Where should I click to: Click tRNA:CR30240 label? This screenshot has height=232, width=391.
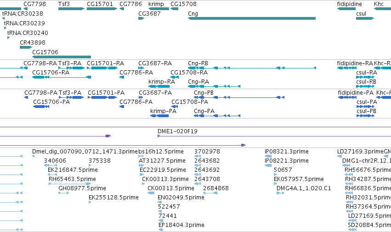pyautogui.click(x=28, y=33)
